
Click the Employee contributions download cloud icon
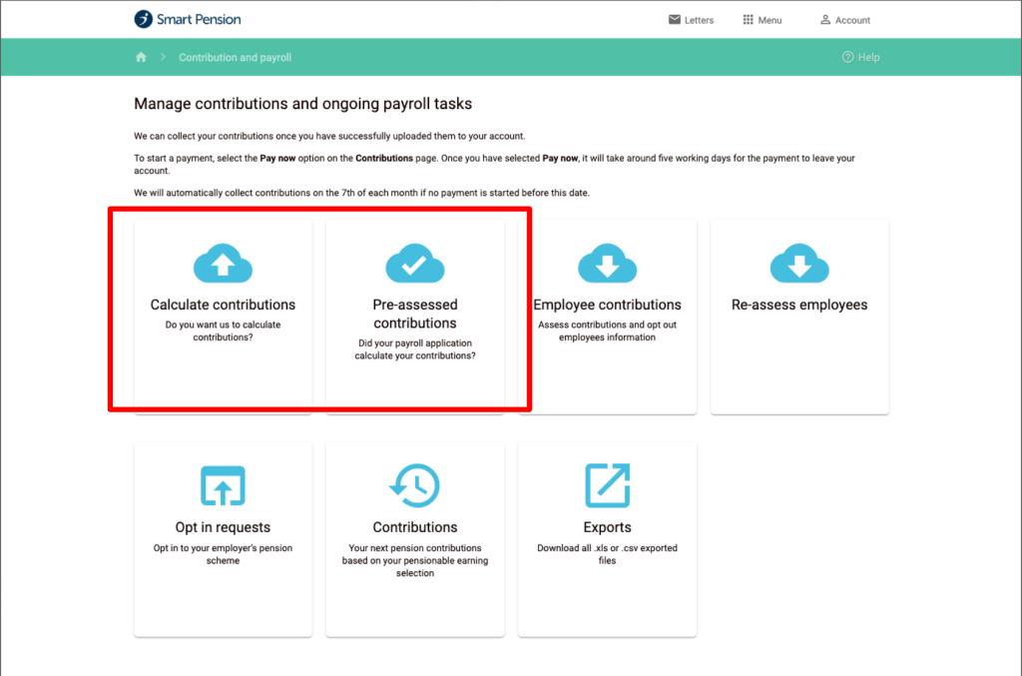point(607,264)
